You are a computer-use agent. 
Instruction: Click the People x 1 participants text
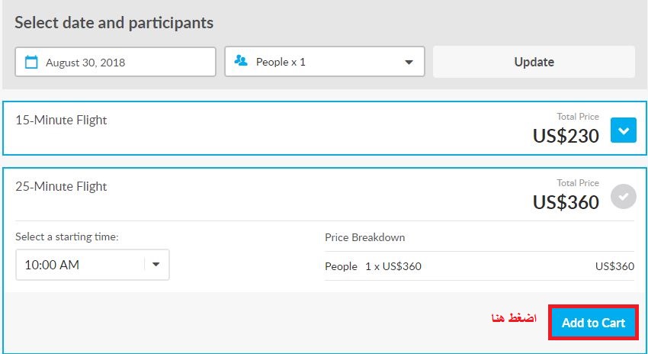point(281,62)
